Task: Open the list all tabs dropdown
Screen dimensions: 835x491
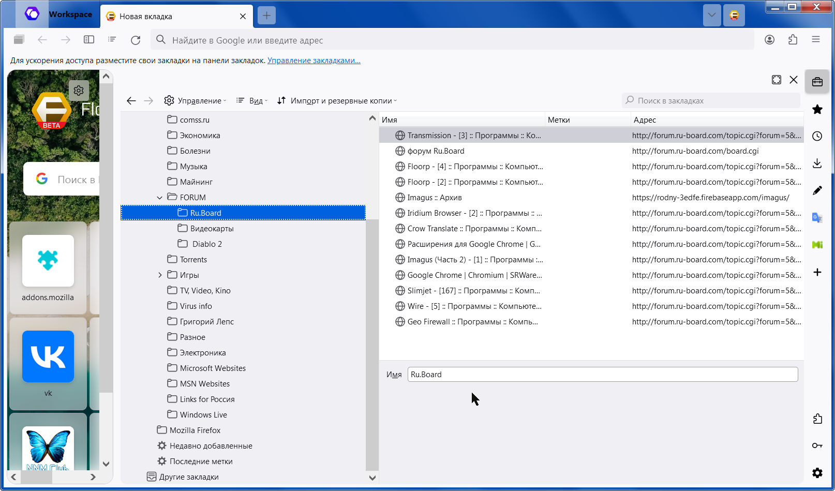Action: tap(712, 15)
